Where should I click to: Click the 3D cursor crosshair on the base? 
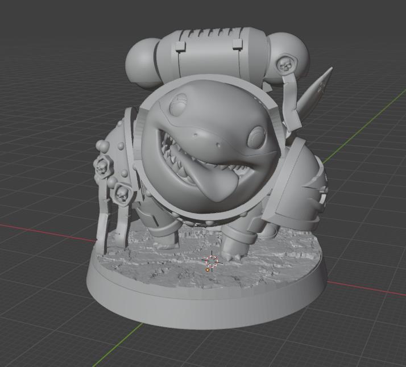click(x=212, y=261)
